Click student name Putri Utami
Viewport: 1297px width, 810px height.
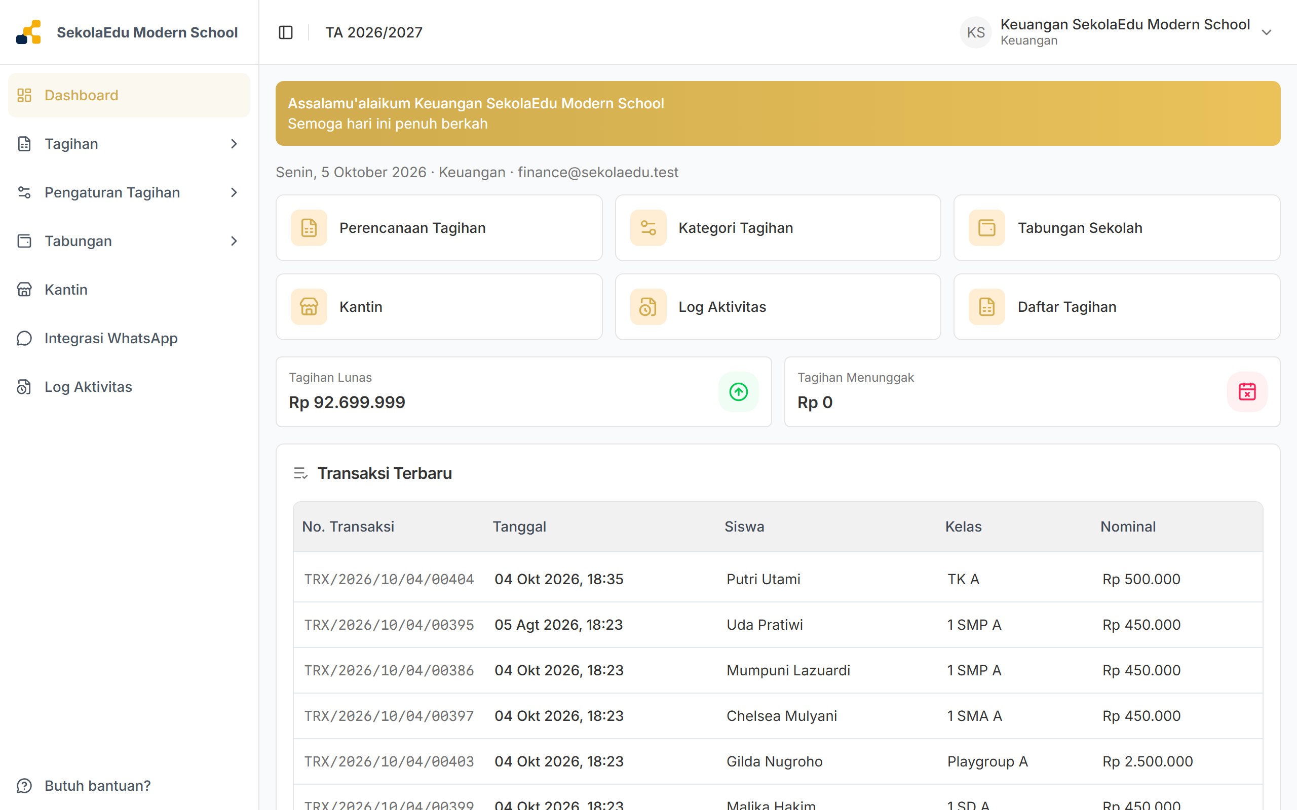(x=763, y=579)
